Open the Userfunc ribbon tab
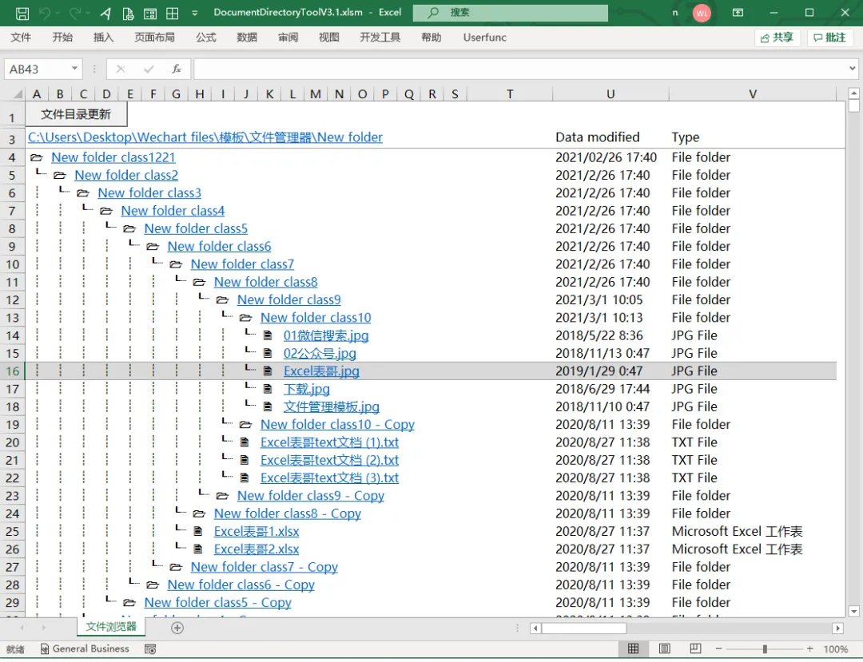863x662 pixels. 485,38
